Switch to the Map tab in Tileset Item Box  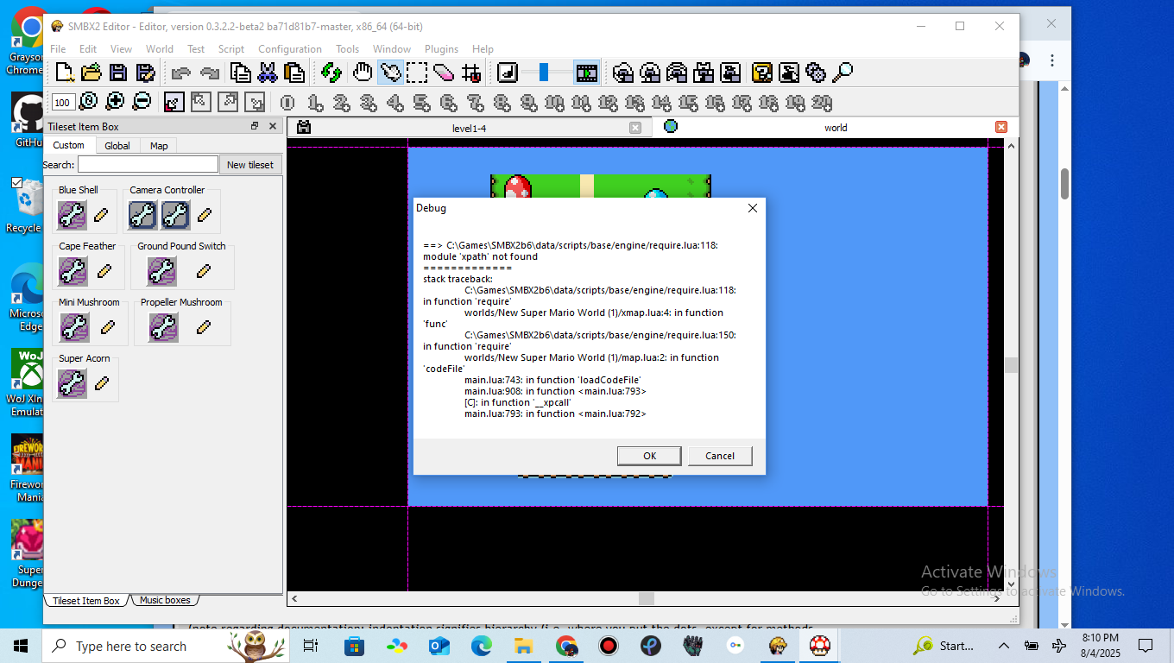pos(159,146)
